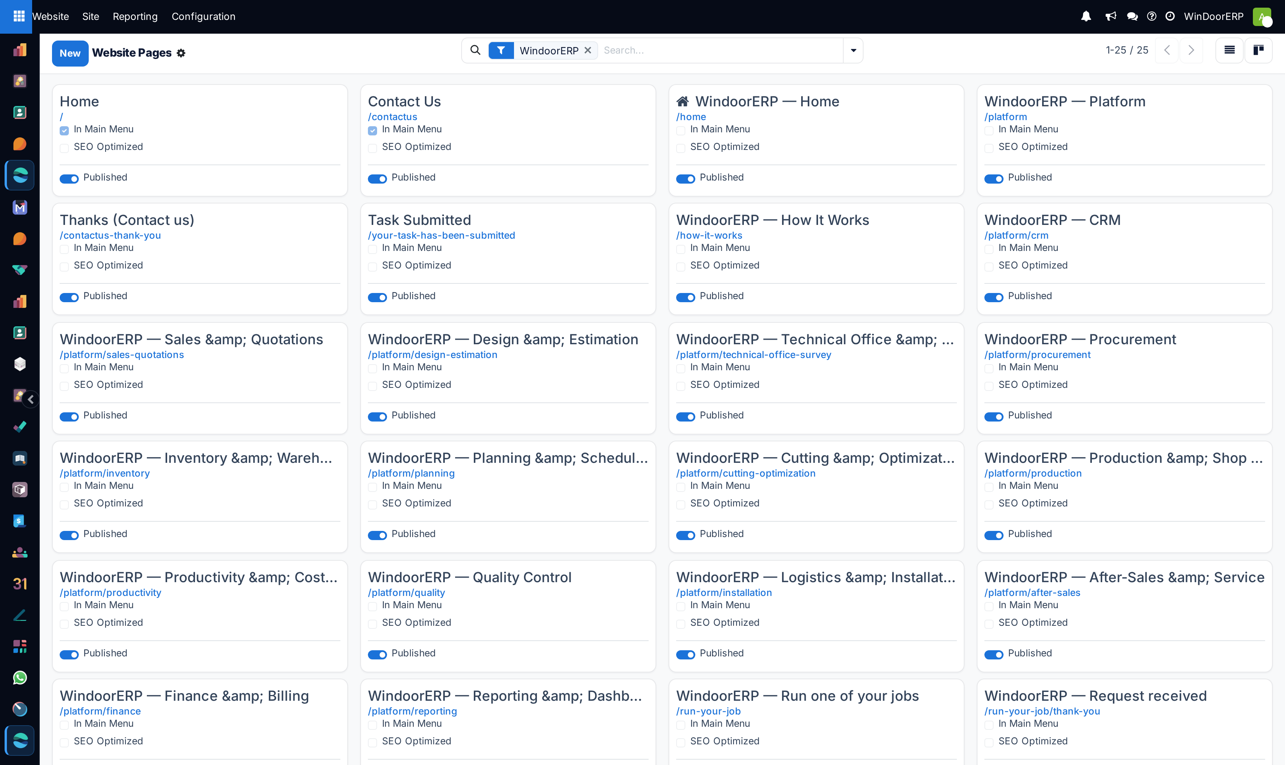Open the /platform/cutting-optimization link

tap(746, 473)
